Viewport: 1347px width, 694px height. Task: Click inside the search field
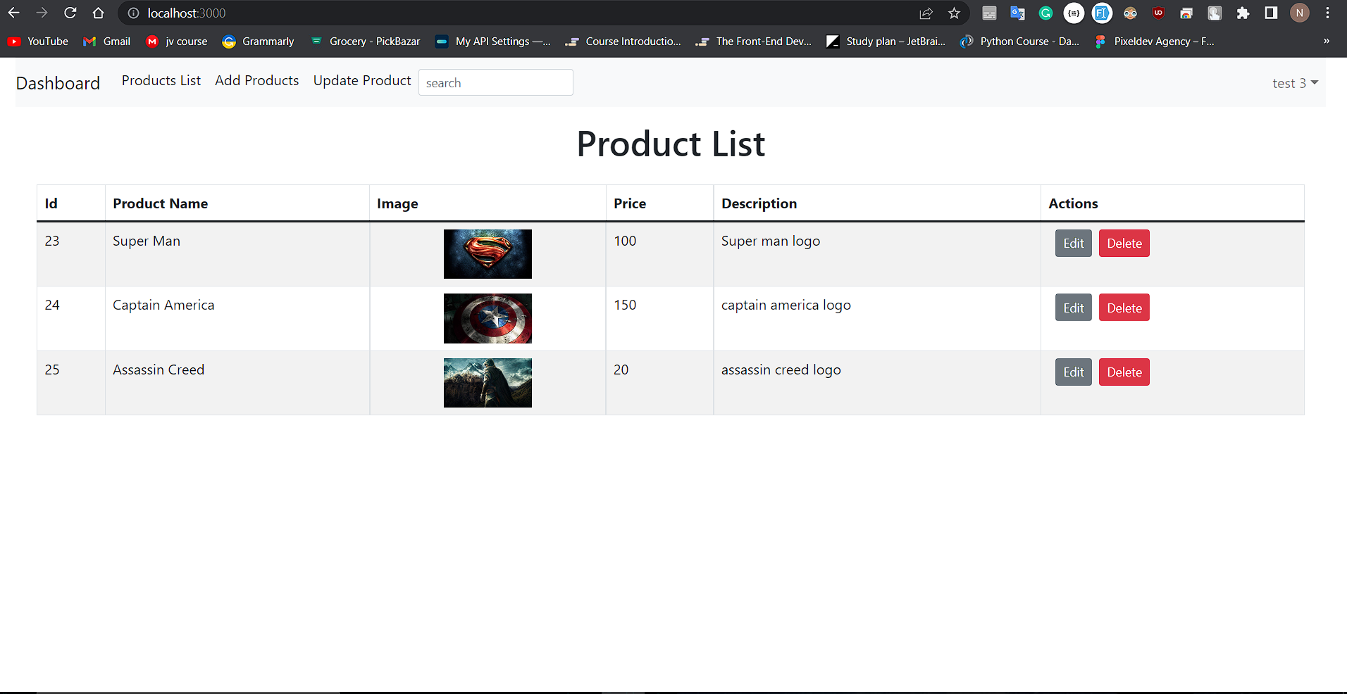pyautogui.click(x=495, y=82)
